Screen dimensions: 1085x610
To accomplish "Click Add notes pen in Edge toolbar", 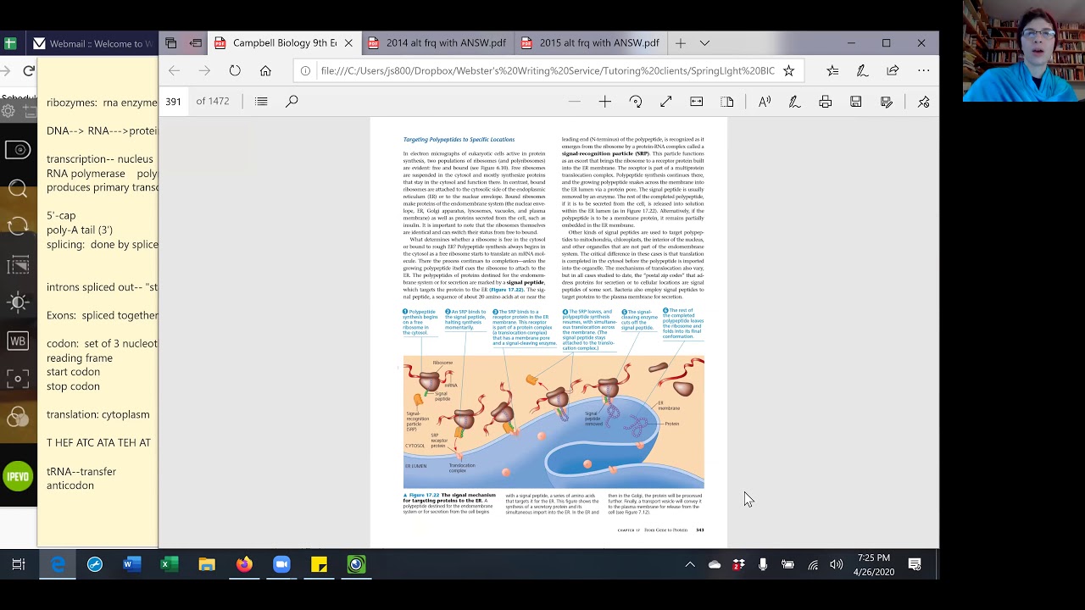I will [x=863, y=71].
